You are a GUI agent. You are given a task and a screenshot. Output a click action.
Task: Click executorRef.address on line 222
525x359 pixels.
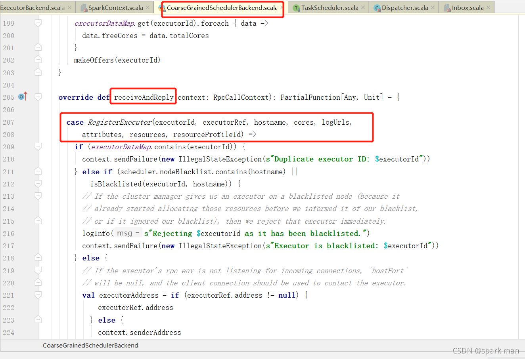pos(136,308)
